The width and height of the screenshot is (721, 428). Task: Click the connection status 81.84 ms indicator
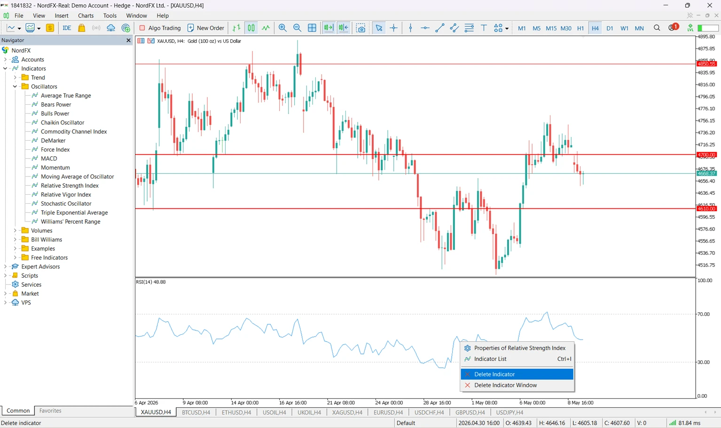click(x=685, y=423)
